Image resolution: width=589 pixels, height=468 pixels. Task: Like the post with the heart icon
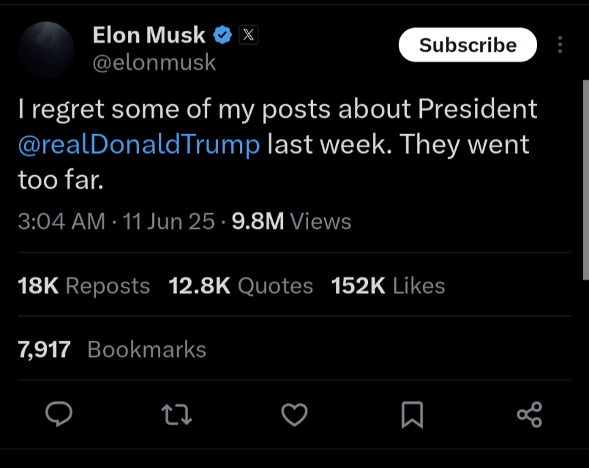tap(294, 414)
